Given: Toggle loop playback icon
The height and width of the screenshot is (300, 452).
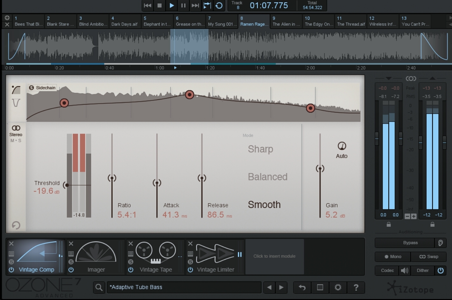Looking at the screenshot, I should click(219, 5).
